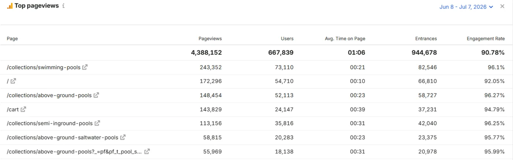Click the /cart page path
Image resolution: width=513 pixels, height=160 pixels.
(13, 109)
